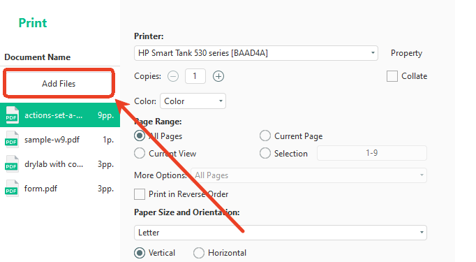Viewport: 476px width, 262px height.
Task: Choose the Current Page option
Action: pyautogui.click(x=265, y=136)
